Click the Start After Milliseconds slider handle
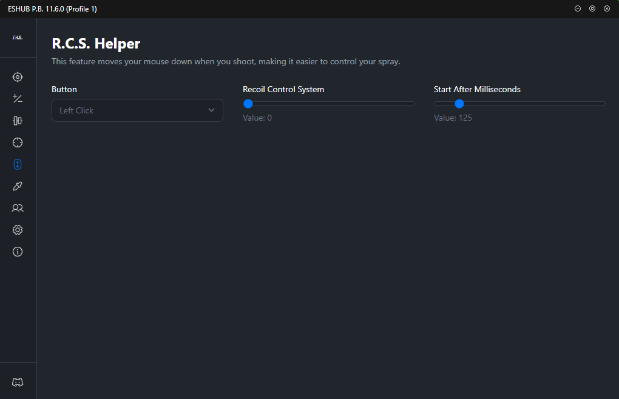The height and width of the screenshot is (399, 619). click(x=459, y=104)
